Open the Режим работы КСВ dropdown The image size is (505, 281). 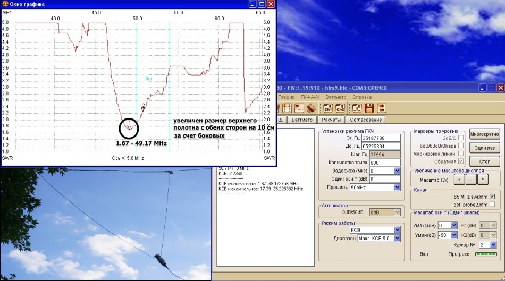click(x=397, y=230)
